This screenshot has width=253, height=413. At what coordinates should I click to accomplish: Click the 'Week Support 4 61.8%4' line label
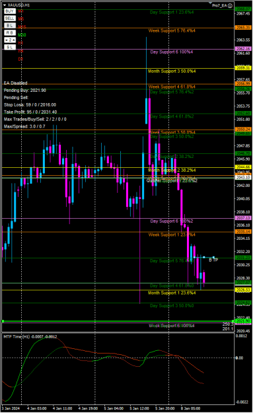[172, 87]
